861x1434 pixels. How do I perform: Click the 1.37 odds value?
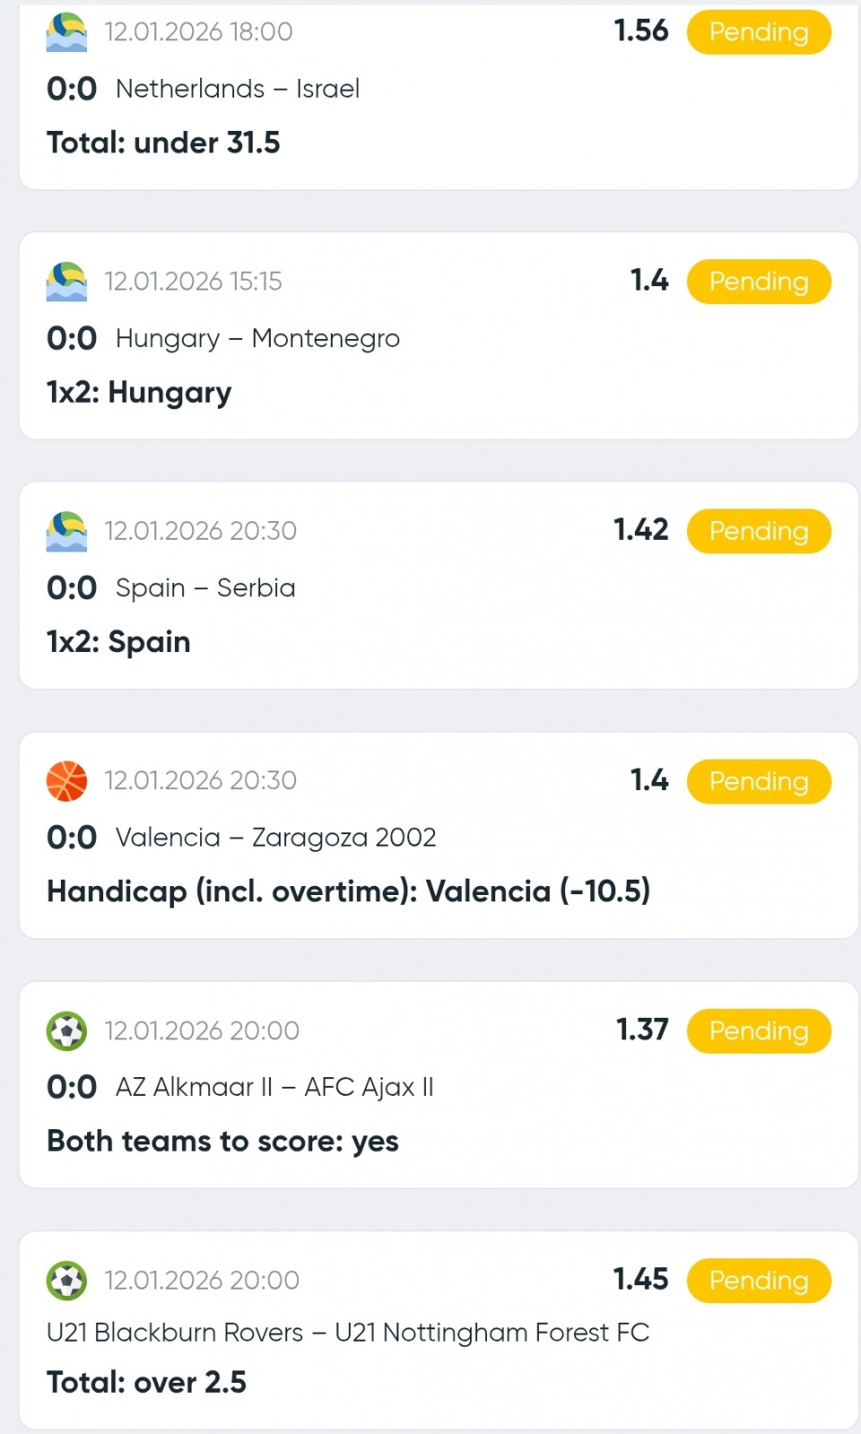click(641, 1030)
